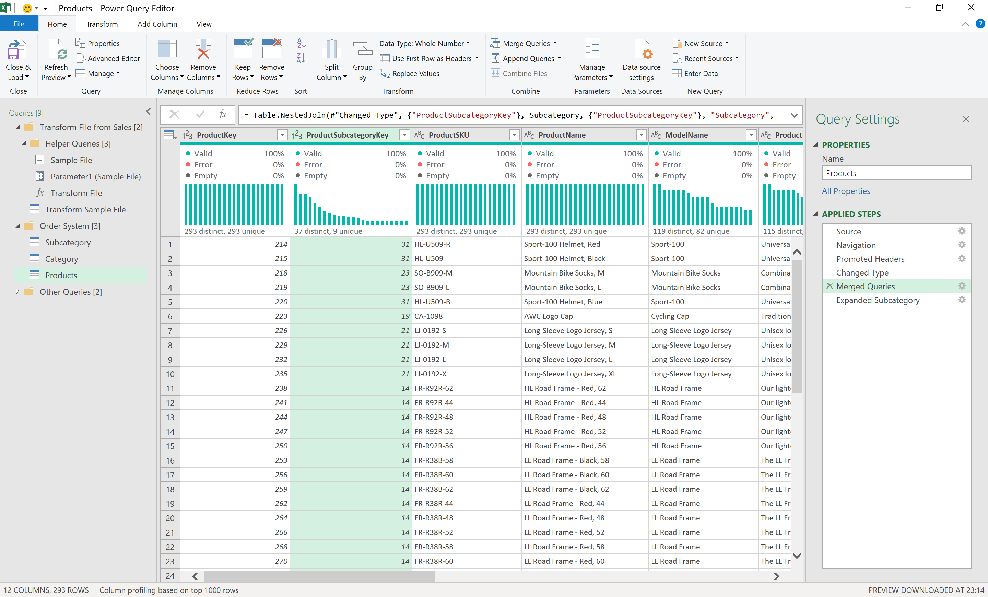Open the ProductKey column filter dropdown
Image resolution: width=988 pixels, height=597 pixels.
click(282, 135)
